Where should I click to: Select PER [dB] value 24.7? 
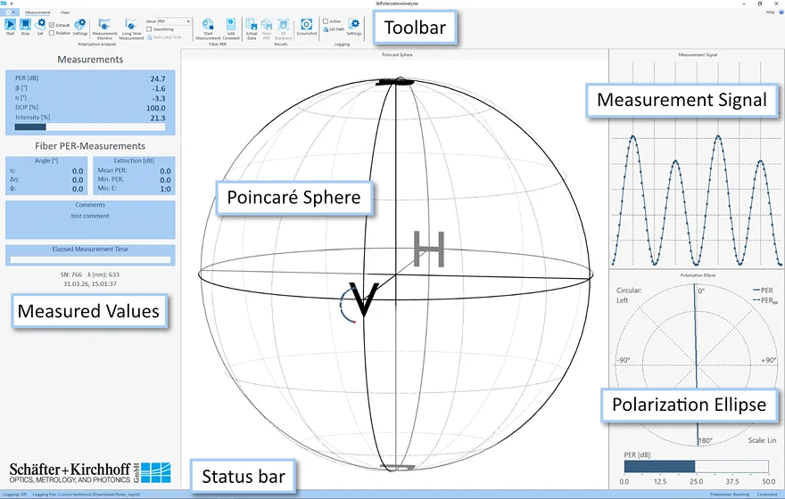(x=158, y=78)
